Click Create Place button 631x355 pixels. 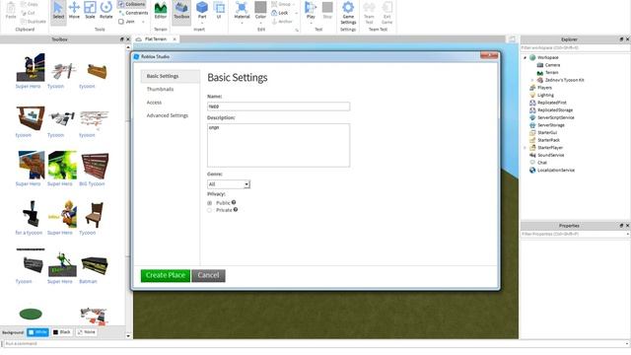[x=166, y=276]
